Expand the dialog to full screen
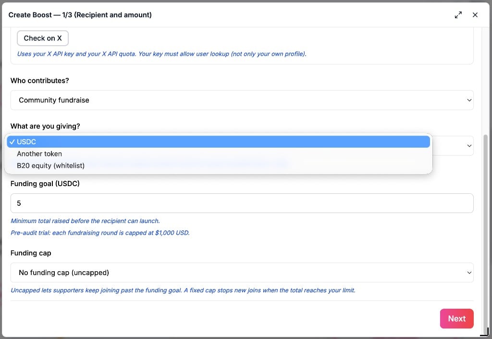This screenshot has width=492, height=339. coord(458,15)
